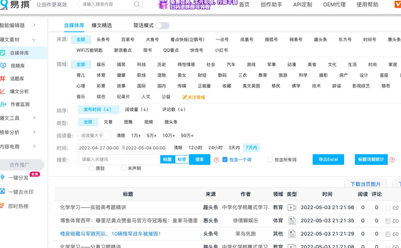
Task: Toggle the 简洁模式 switch
Action: coord(162,26)
